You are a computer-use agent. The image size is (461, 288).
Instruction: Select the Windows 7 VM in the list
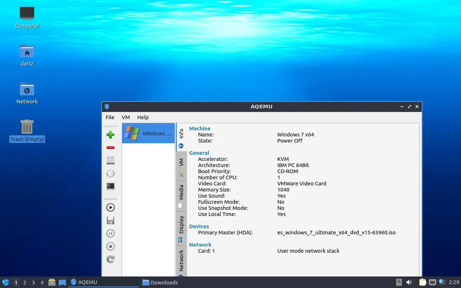[148, 133]
